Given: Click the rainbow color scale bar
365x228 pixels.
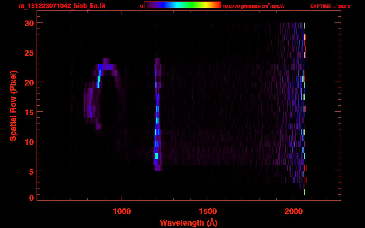Looking at the screenshot, I should pos(182,5).
